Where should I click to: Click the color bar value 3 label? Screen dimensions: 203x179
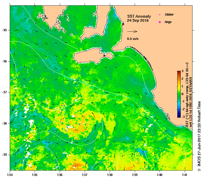182,71
